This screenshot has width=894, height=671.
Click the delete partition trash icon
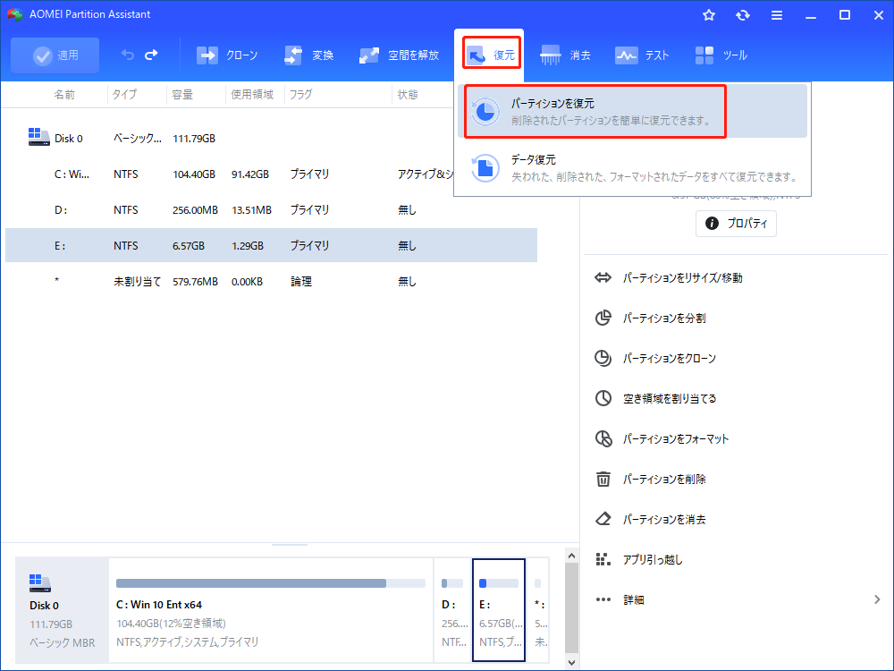(603, 479)
